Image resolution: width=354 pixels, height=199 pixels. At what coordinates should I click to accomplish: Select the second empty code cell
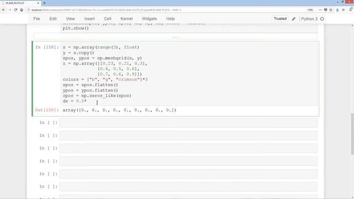(188, 135)
